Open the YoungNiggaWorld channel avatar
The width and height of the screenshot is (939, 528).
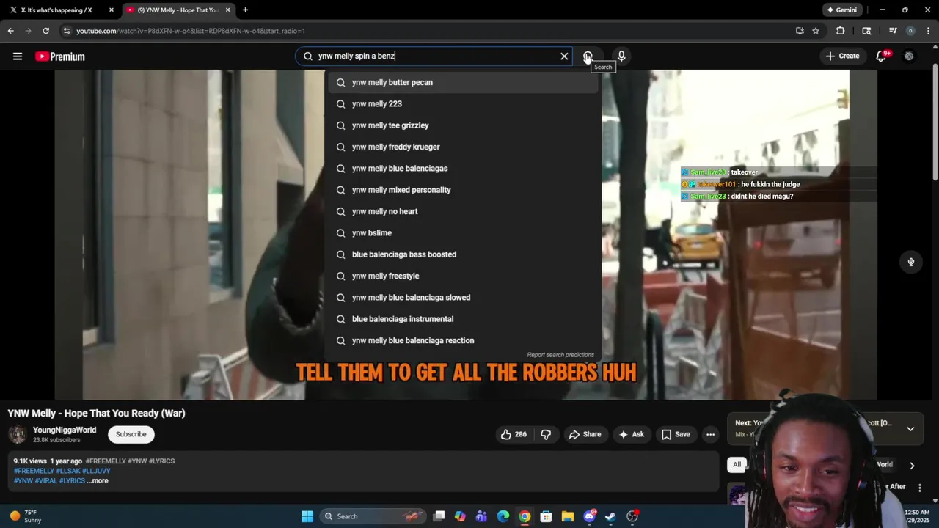coord(18,434)
